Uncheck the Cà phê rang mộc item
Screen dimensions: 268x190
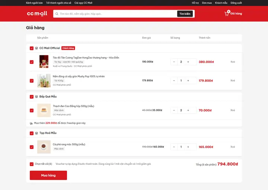click(x=32, y=147)
